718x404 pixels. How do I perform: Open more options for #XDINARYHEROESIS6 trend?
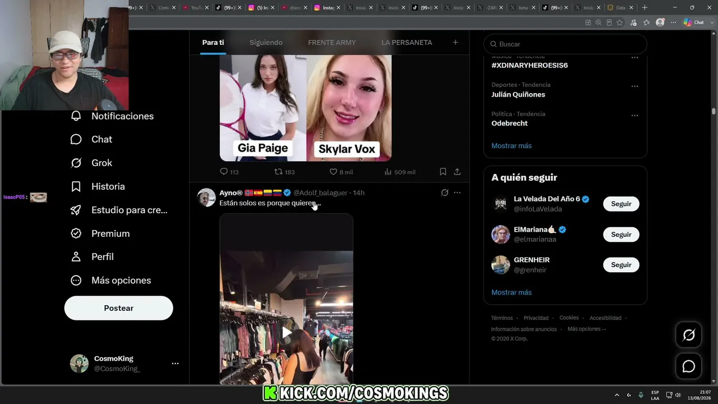coord(634,57)
